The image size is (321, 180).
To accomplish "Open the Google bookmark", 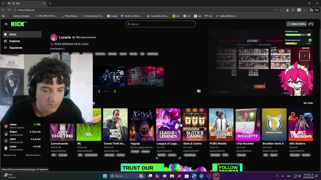I will (112, 16).
